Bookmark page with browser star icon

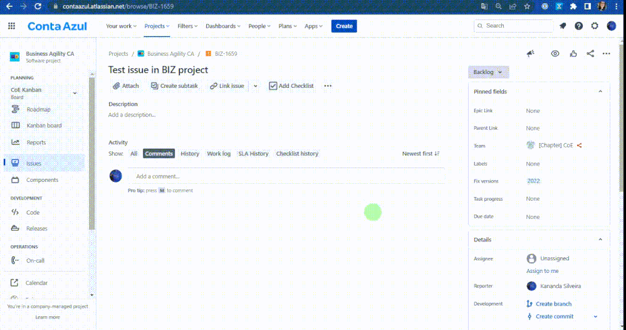click(527, 6)
